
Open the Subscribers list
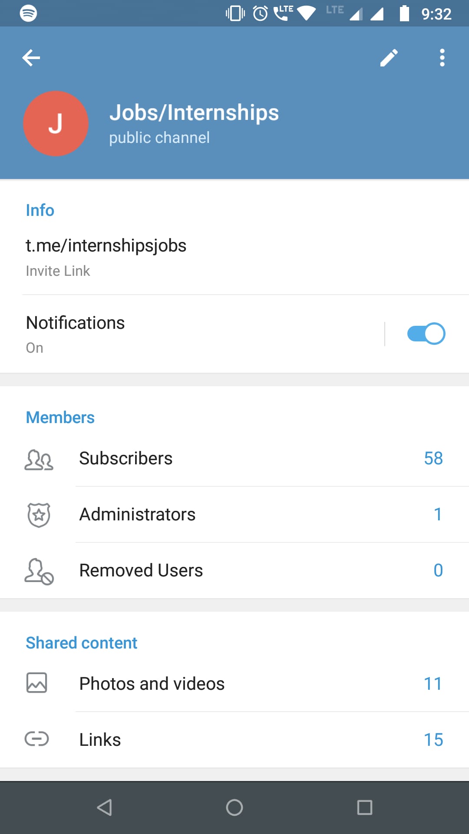234,458
